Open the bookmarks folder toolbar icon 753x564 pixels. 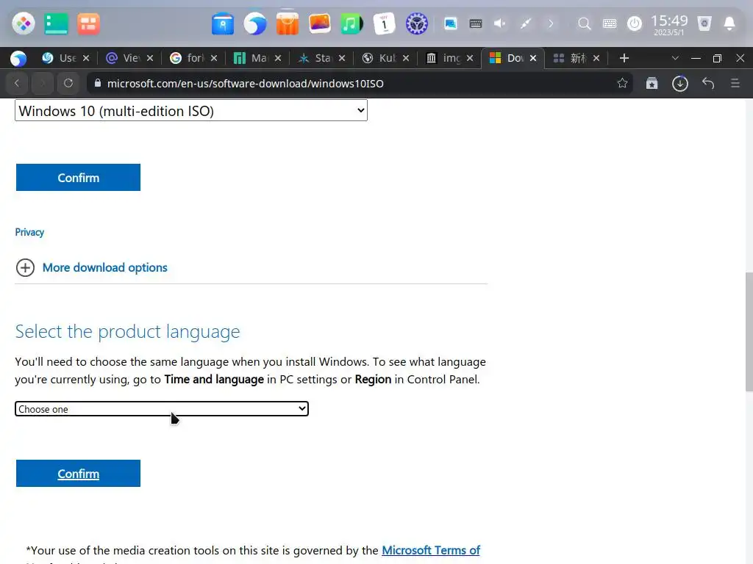tap(652, 83)
